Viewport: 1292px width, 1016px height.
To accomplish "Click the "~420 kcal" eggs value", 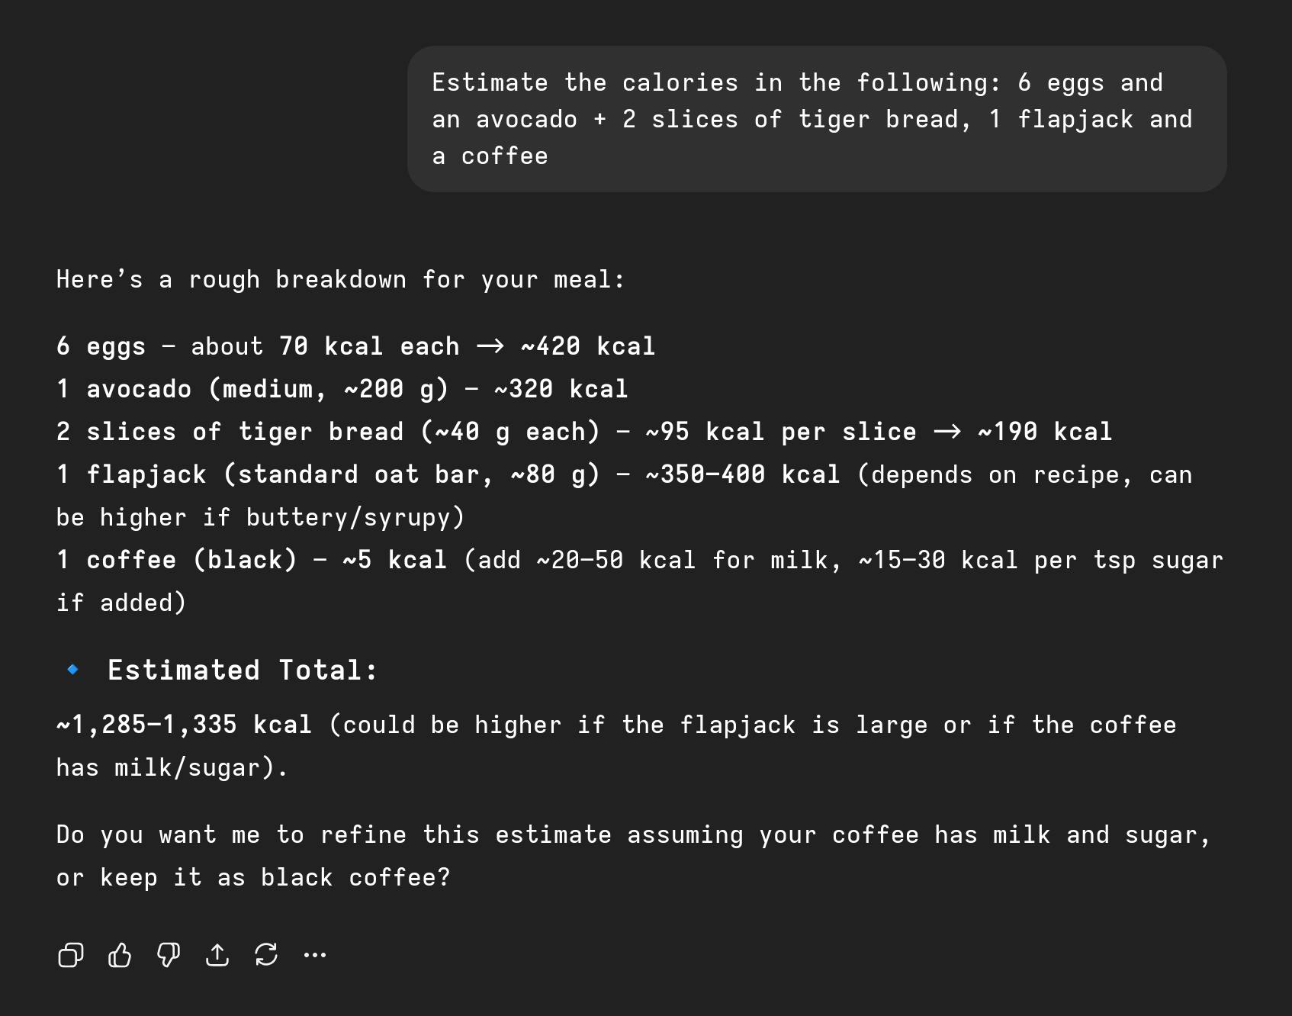I will pos(588,346).
